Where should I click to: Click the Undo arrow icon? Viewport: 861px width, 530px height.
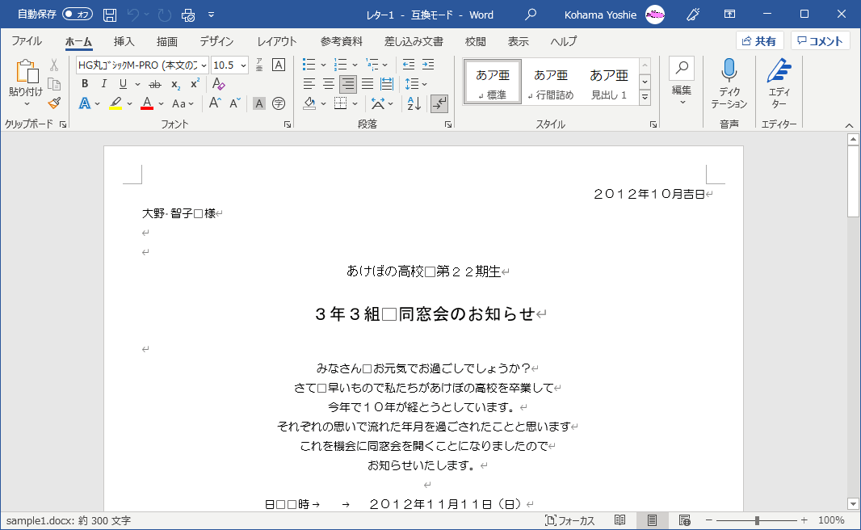tap(133, 15)
